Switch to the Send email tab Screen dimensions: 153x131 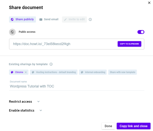pyautogui.click(x=49, y=19)
